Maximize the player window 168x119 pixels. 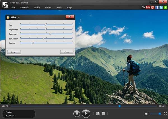156,2
